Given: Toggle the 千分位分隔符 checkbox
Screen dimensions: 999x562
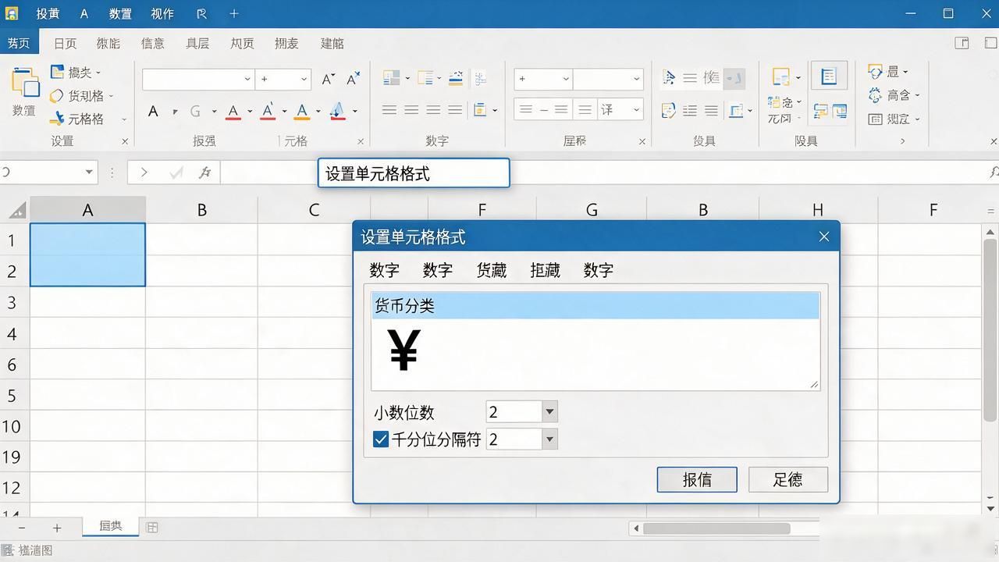Looking at the screenshot, I should pyautogui.click(x=381, y=439).
